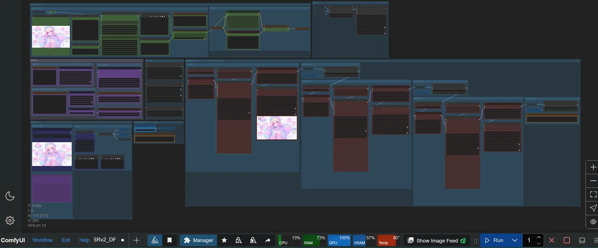
Task: Click the center red-group image preview thumbnail
Action: click(277, 128)
